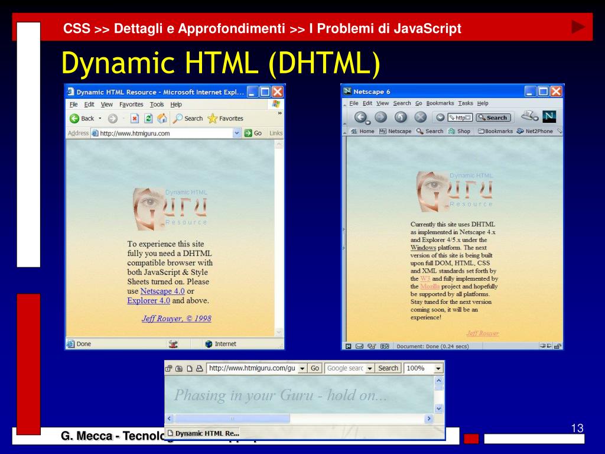Click the Forward arrow in Internet Explorer
The image size is (605, 454).
pyautogui.click(x=112, y=118)
